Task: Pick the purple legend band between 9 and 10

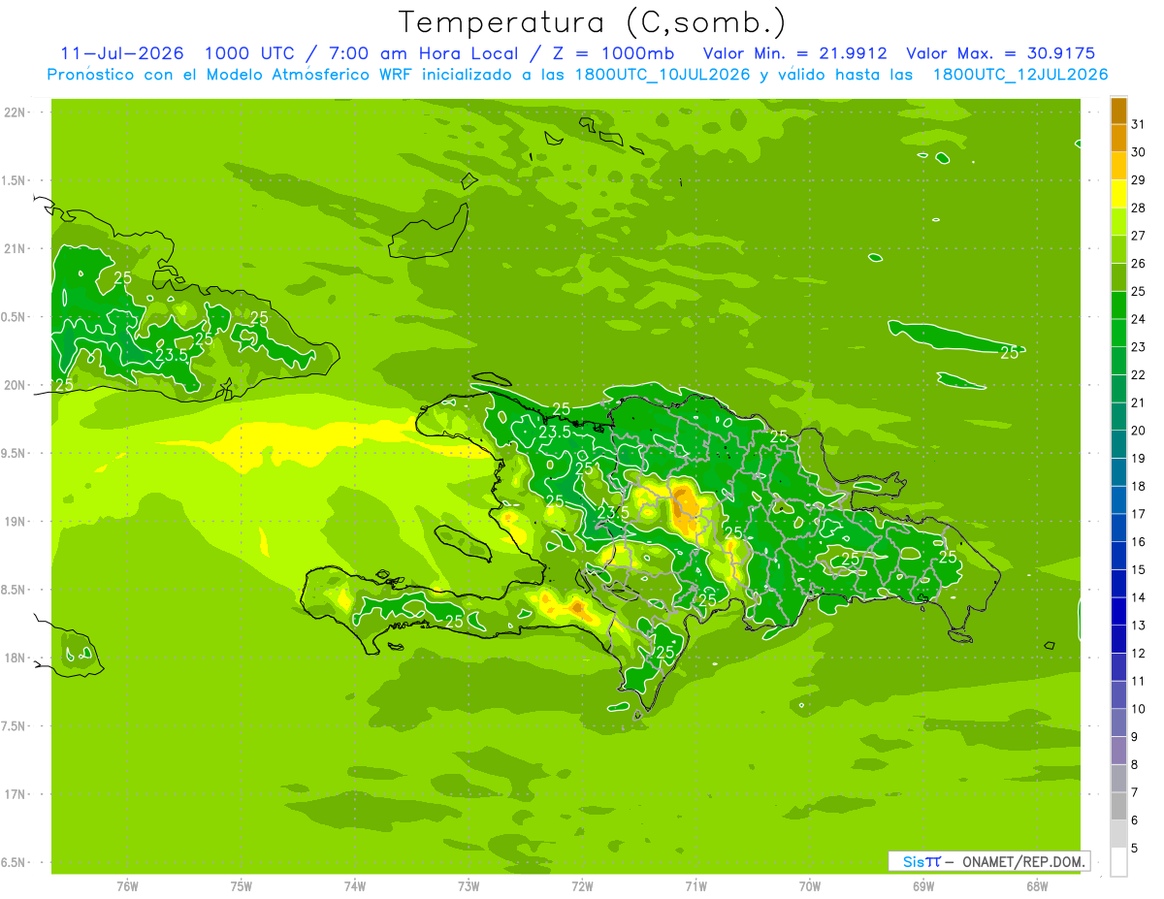Action: [1118, 722]
